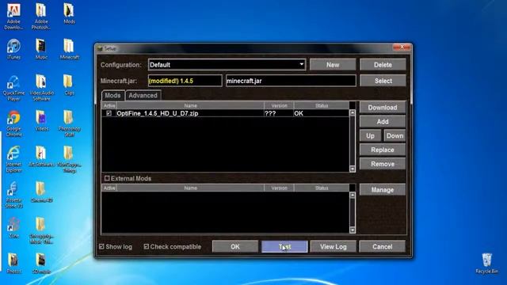
Task: Launch Rosetta Stone V3 shortcut
Action: tap(13, 195)
